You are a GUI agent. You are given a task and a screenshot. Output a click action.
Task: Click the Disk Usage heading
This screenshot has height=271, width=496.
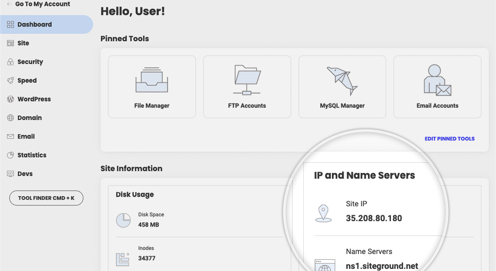pos(135,194)
